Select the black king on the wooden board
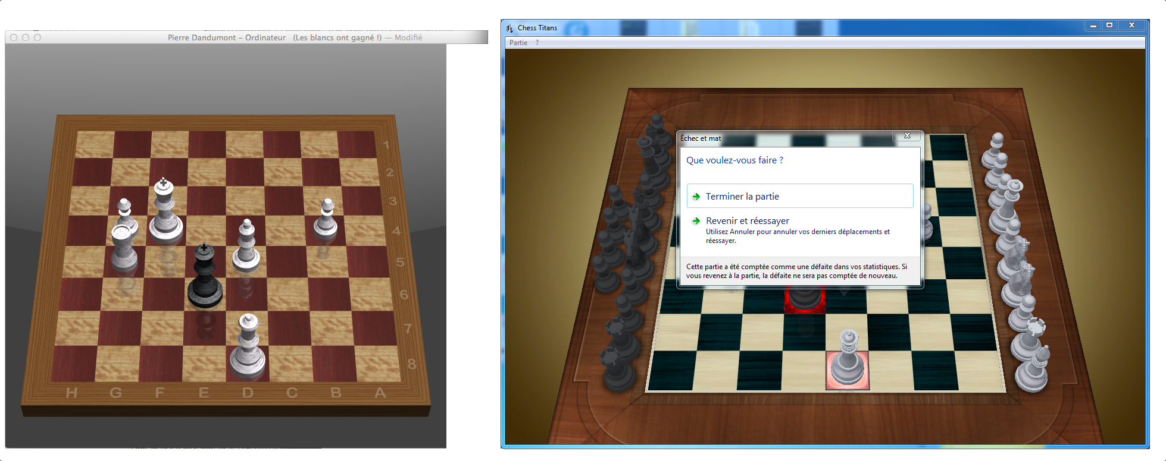1166x461 pixels. [x=205, y=276]
